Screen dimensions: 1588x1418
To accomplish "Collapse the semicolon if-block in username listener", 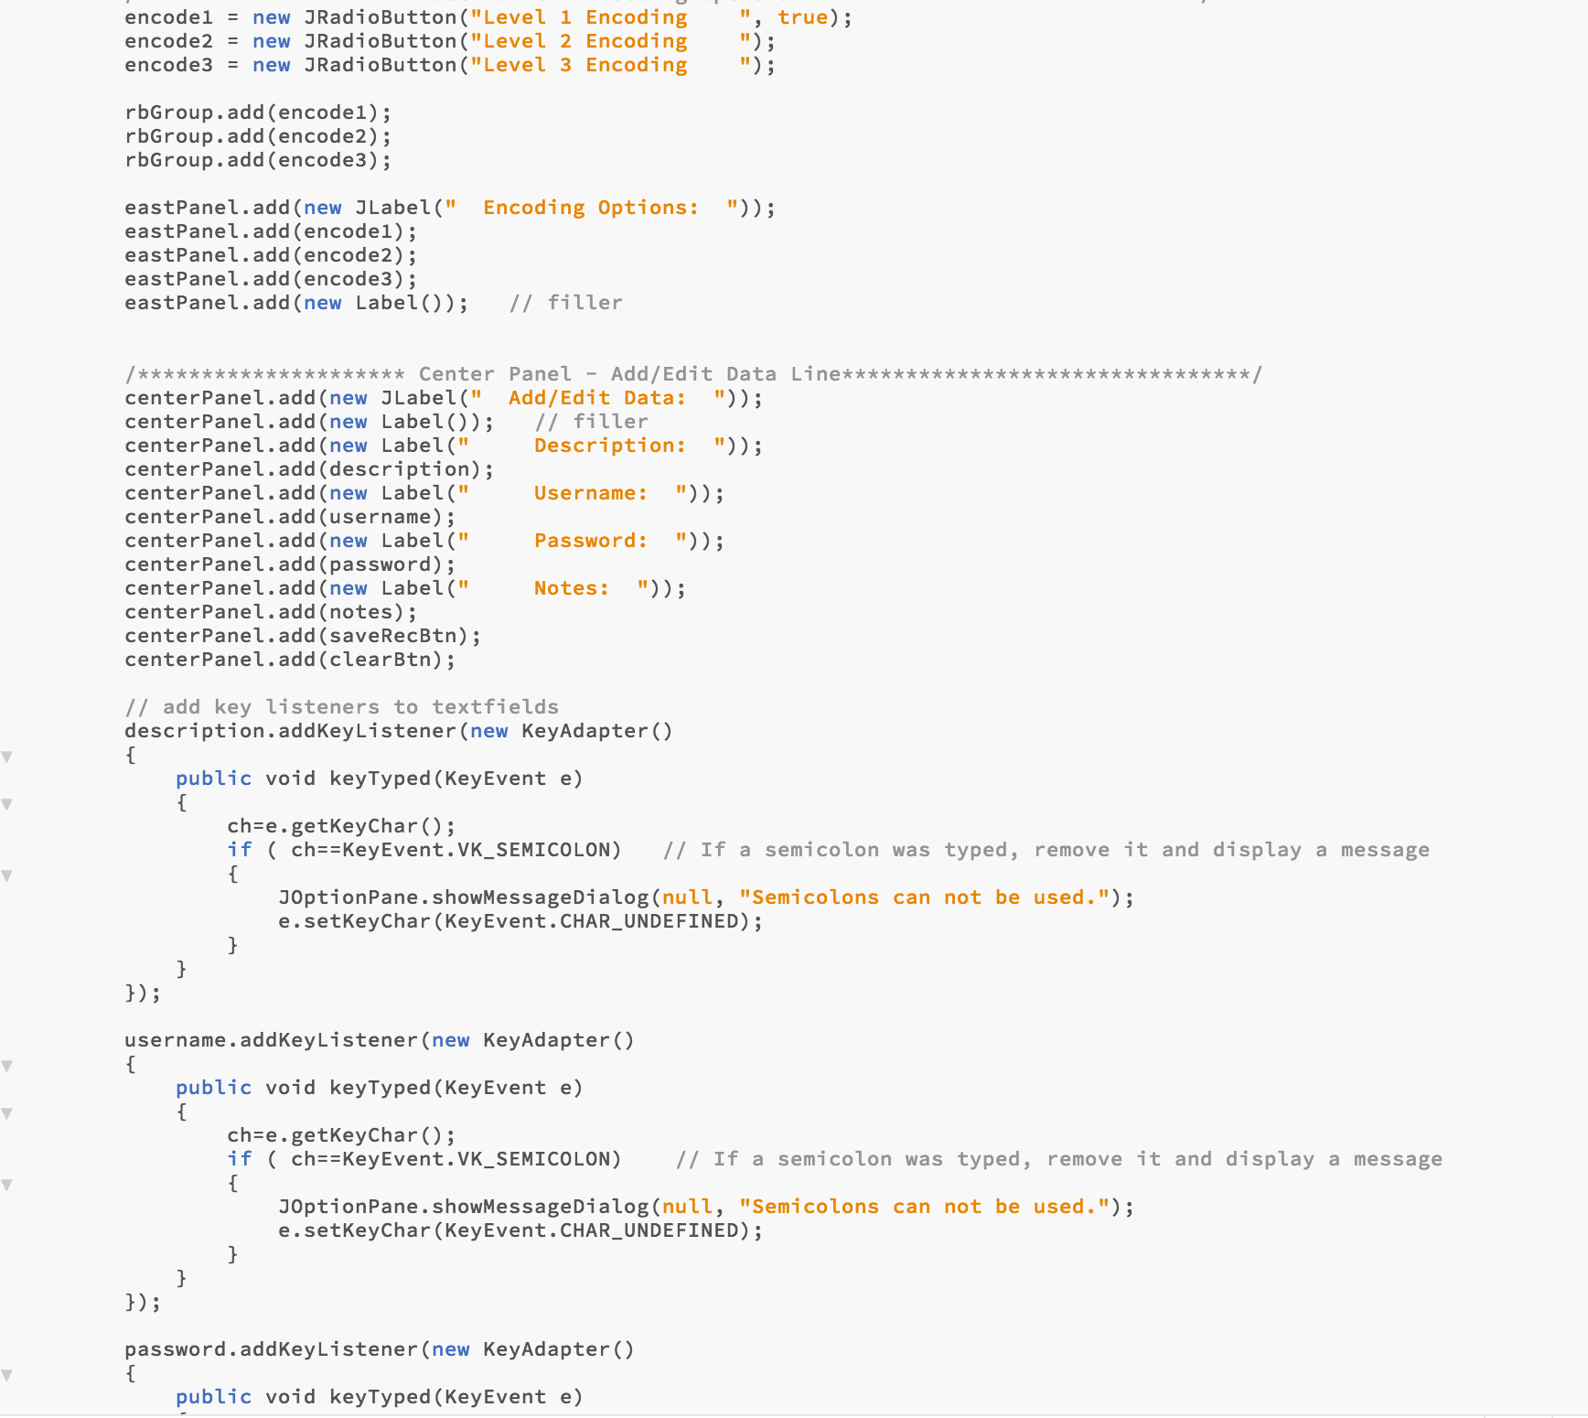I will [x=7, y=1184].
